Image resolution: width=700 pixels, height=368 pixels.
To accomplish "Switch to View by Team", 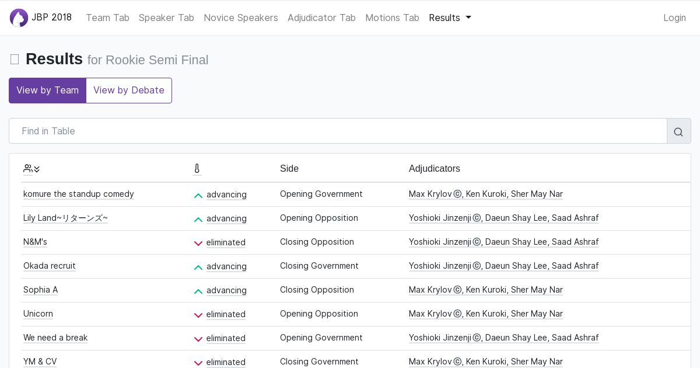I will [x=47, y=91].
